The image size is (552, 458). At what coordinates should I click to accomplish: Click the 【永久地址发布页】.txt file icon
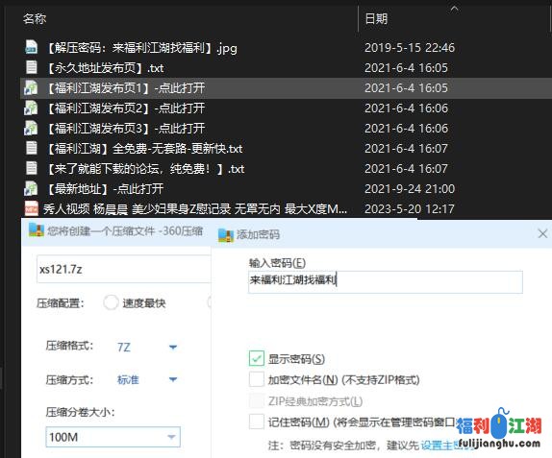click(x=32, y=67)
